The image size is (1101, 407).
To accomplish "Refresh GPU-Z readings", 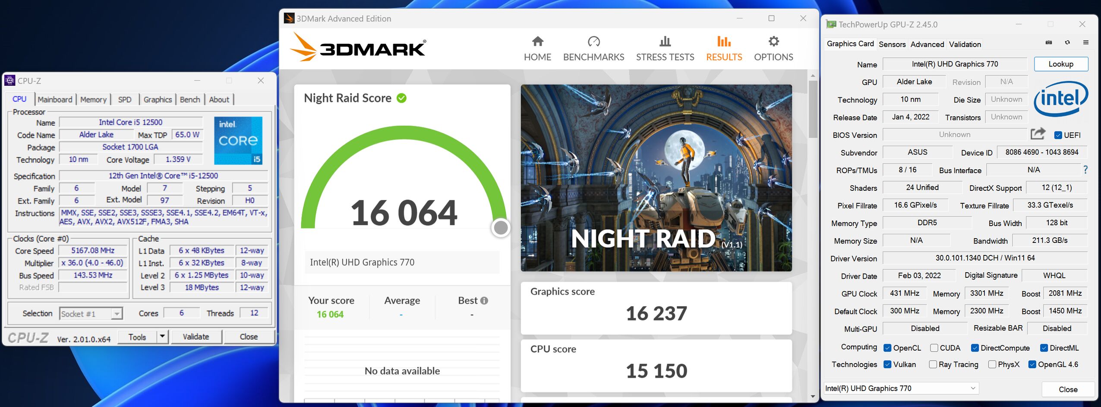I will pyautogui.click(x=1067, y=43).
